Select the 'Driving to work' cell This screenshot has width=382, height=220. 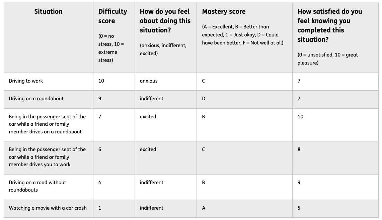[49, 82]
